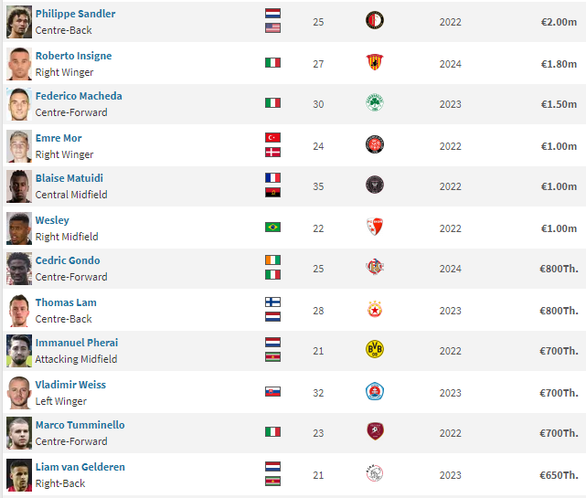Screen dimensions: 586x498
Task: Click the club crest in Thomas Lam's row
Action: click(375, 309)
